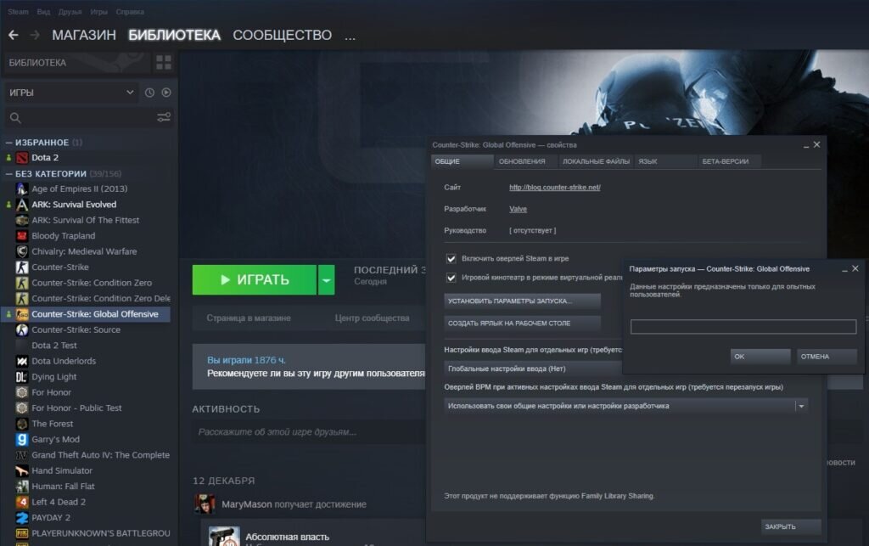Open the ИГРЫ library filter dropdown
The image size is (869, 546).
coord(71,93)
